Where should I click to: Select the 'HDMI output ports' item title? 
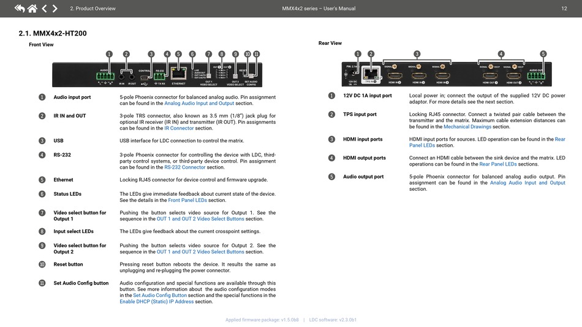[x=364, y=158]
